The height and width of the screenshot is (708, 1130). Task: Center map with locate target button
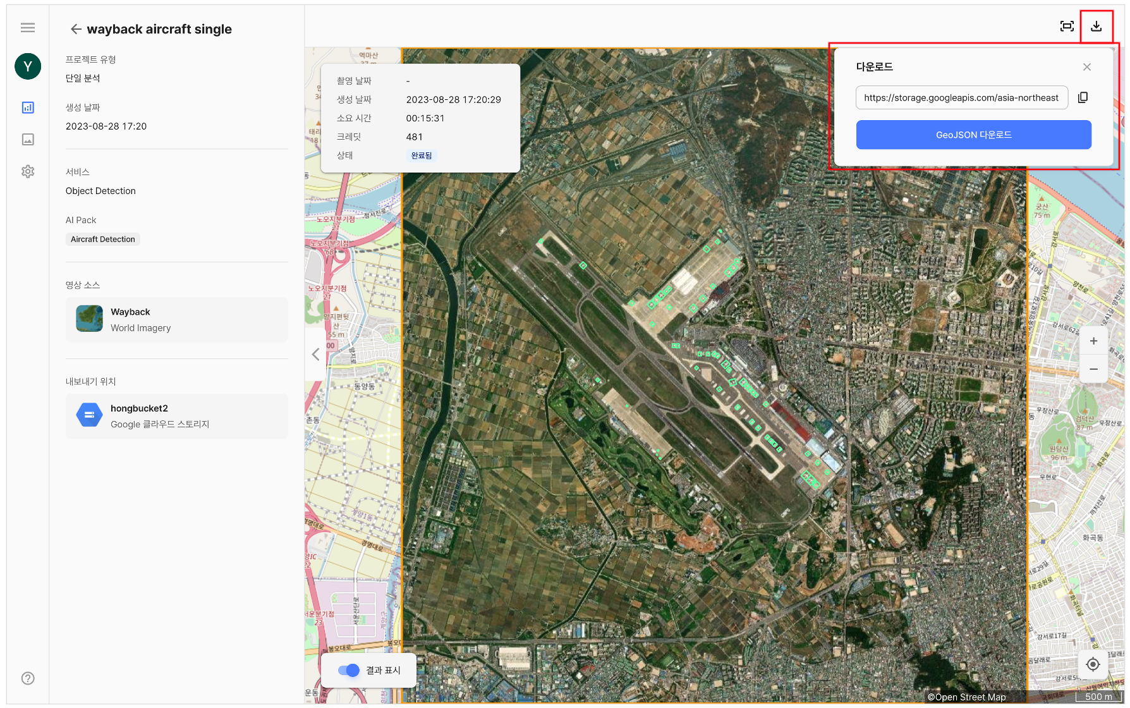[x=1093, y=664]
